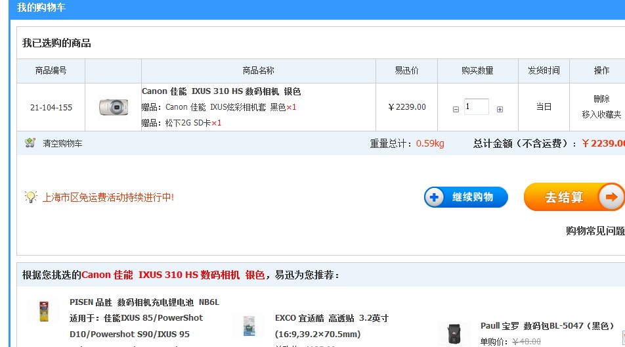Open the EXCO screen protector thumbnail

click(249, 326)
